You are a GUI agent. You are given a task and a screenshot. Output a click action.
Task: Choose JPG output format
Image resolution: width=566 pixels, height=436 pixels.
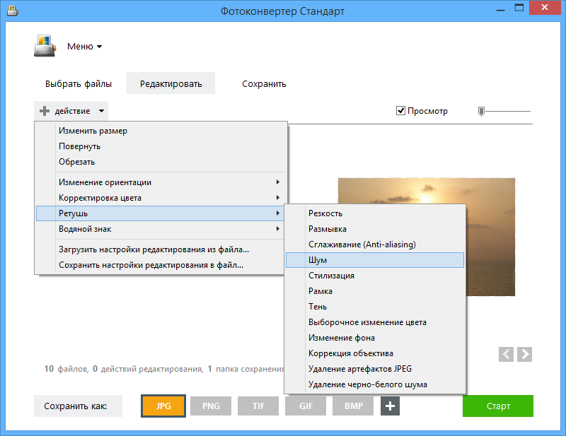click(x=163, y=406)
